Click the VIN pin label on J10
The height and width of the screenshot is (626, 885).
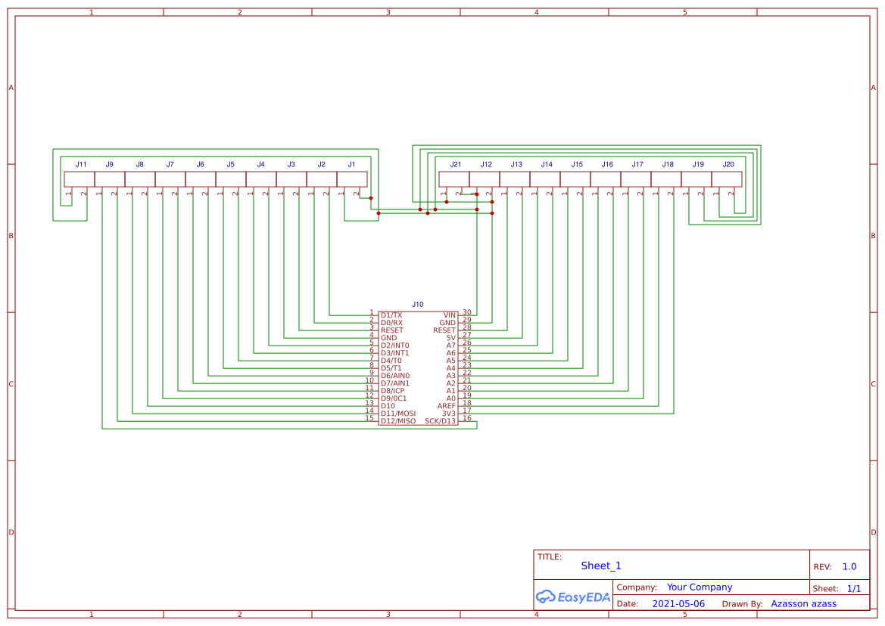pyautogui.click(x=448, y=313)
